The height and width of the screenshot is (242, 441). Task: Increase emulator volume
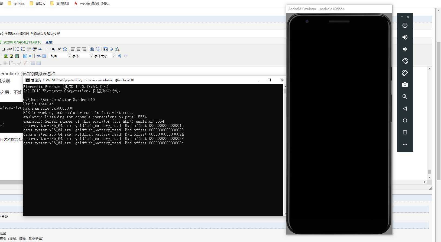pyautogui.click(x=405, y=37)
